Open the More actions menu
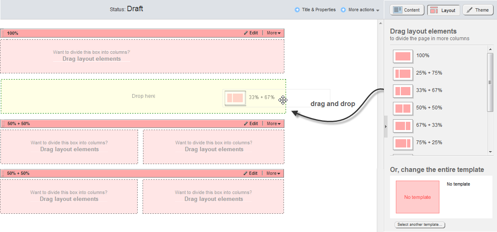This screenshot has height=232, width=497. [x=360, y=10]
